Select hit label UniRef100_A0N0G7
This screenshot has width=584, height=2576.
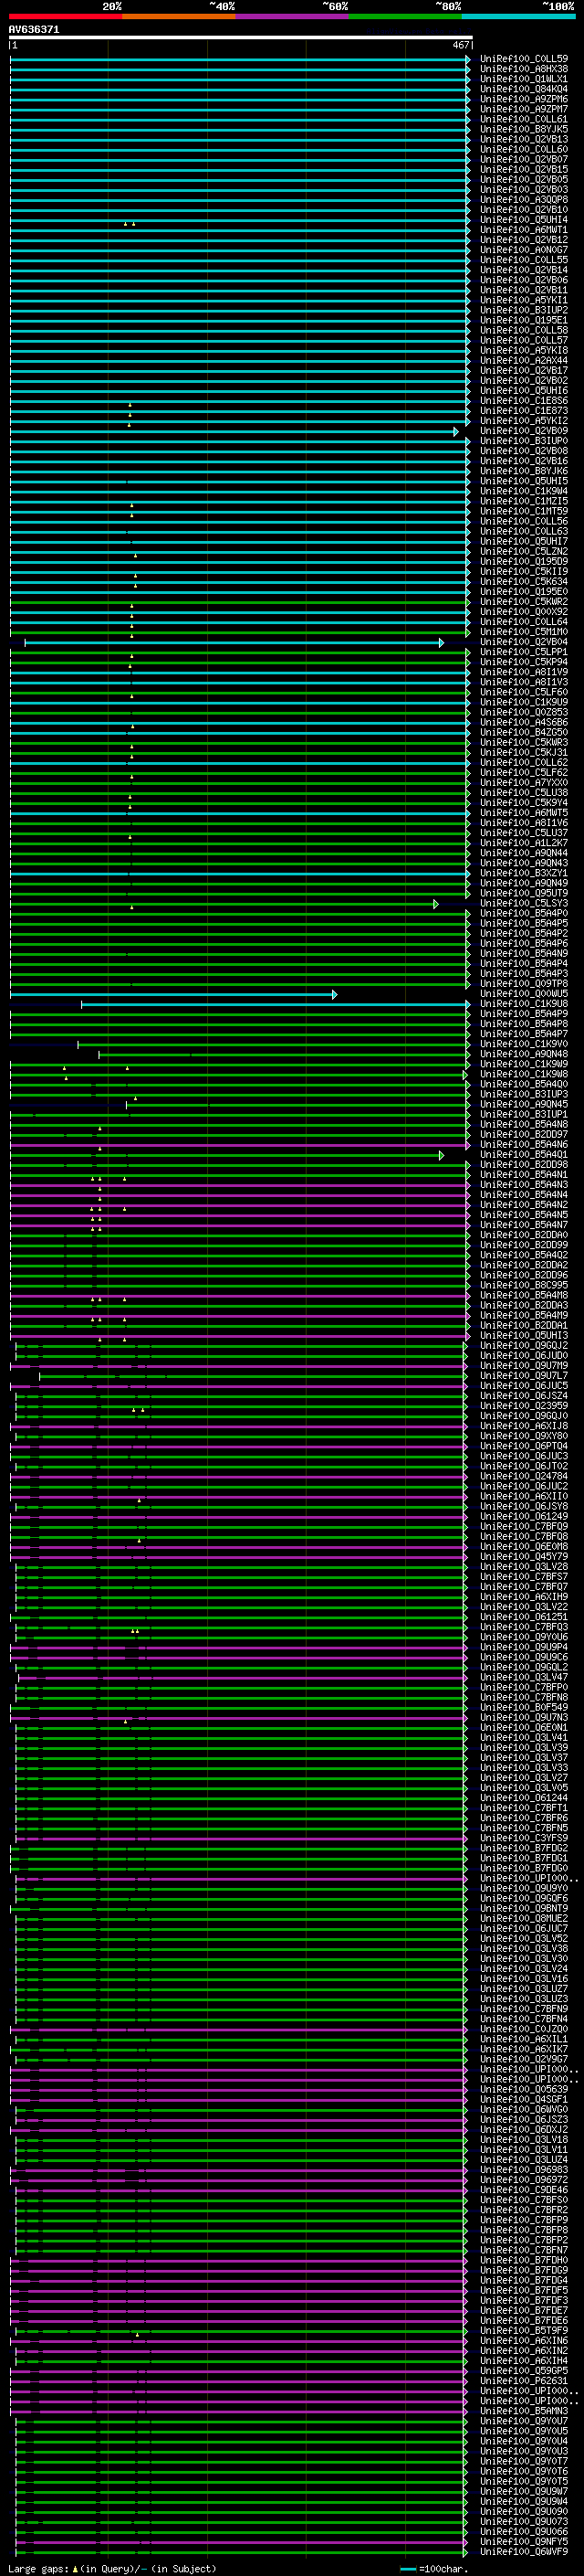524,250
